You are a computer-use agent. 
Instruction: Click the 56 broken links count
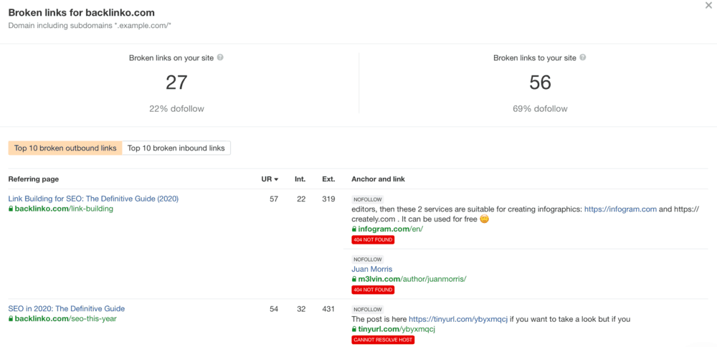tap(541, 82)
